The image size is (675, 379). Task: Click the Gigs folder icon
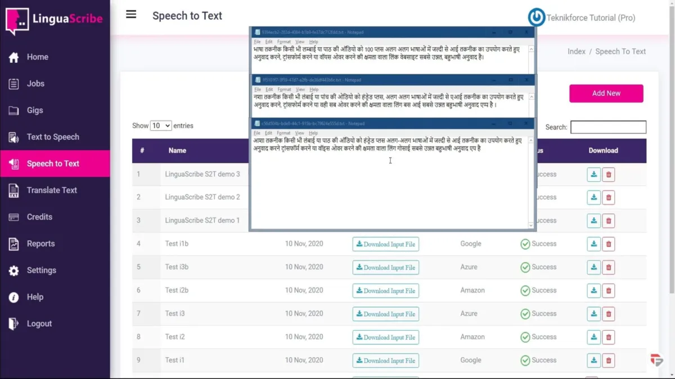click(14, 111)
